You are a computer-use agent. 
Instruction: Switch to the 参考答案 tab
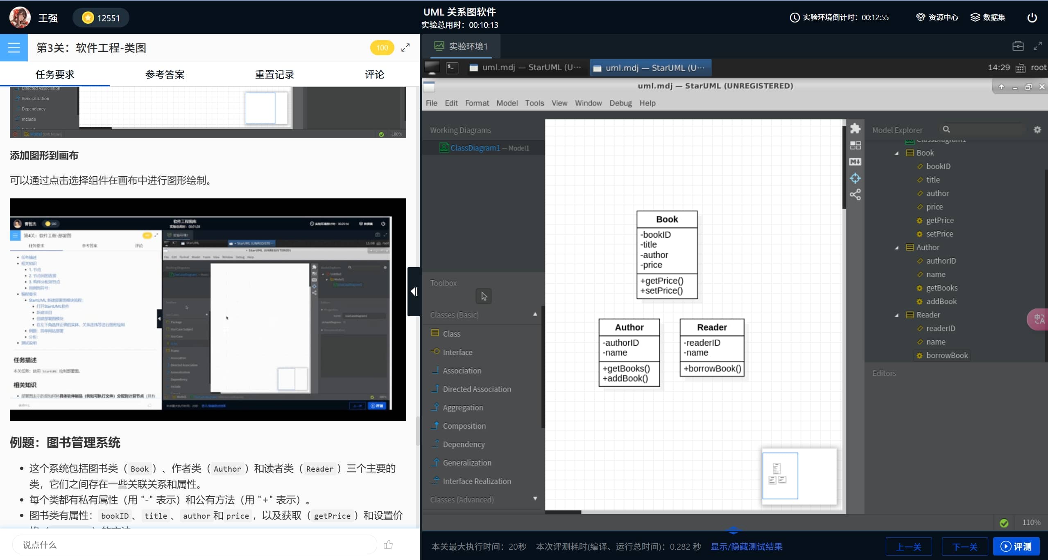point(165,74)
